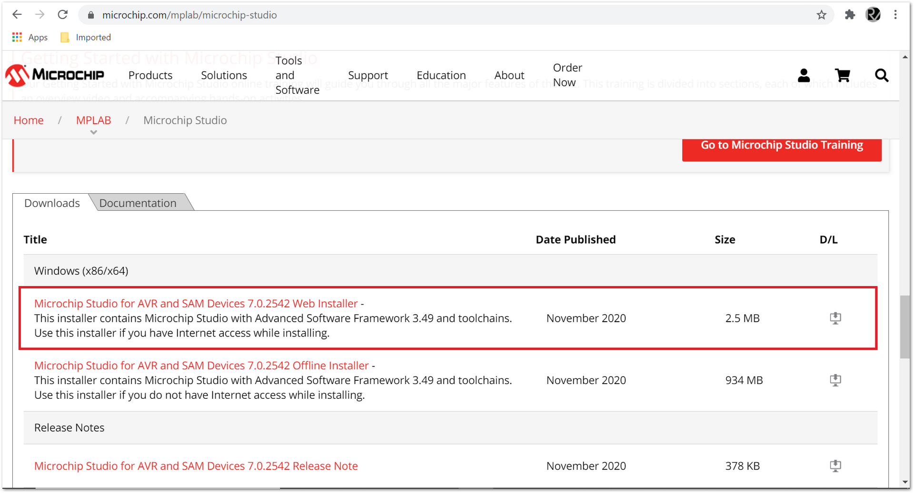Open the user account icon
This screenshot has width=914, height=493.
click(x=804, y=75)
